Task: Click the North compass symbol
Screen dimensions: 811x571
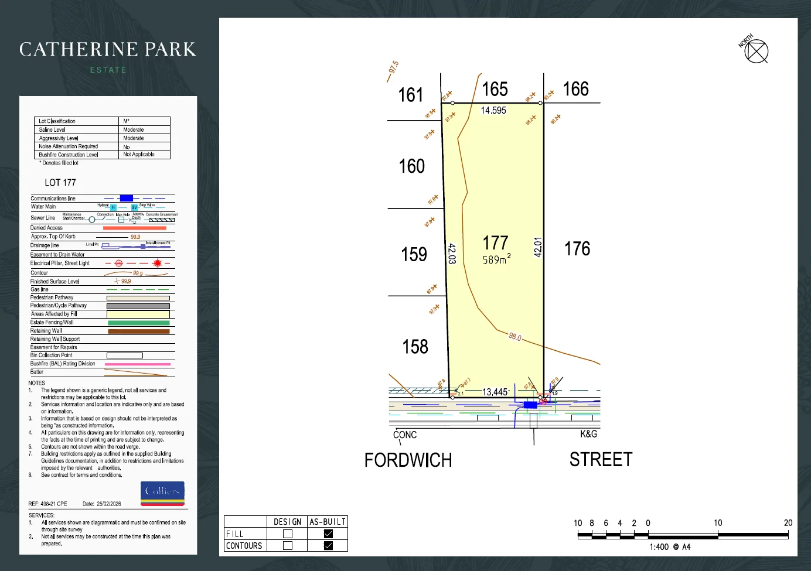Action: (756, 52)
